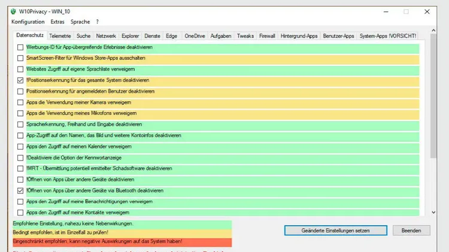Image resolution: width=449 pixels, height=252 pixels.
Task: Check Deaktiviere Option der Kennwortanzeige checkbox
Action: click(x=20, y=158)
